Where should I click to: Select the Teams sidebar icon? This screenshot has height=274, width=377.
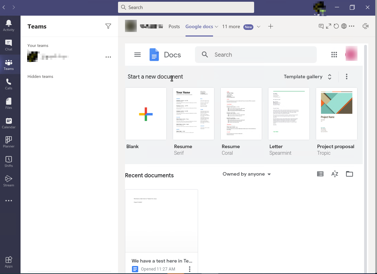[x=9, y=65]
